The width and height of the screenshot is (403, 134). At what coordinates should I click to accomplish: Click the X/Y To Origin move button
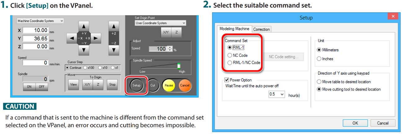click(88, 84)
